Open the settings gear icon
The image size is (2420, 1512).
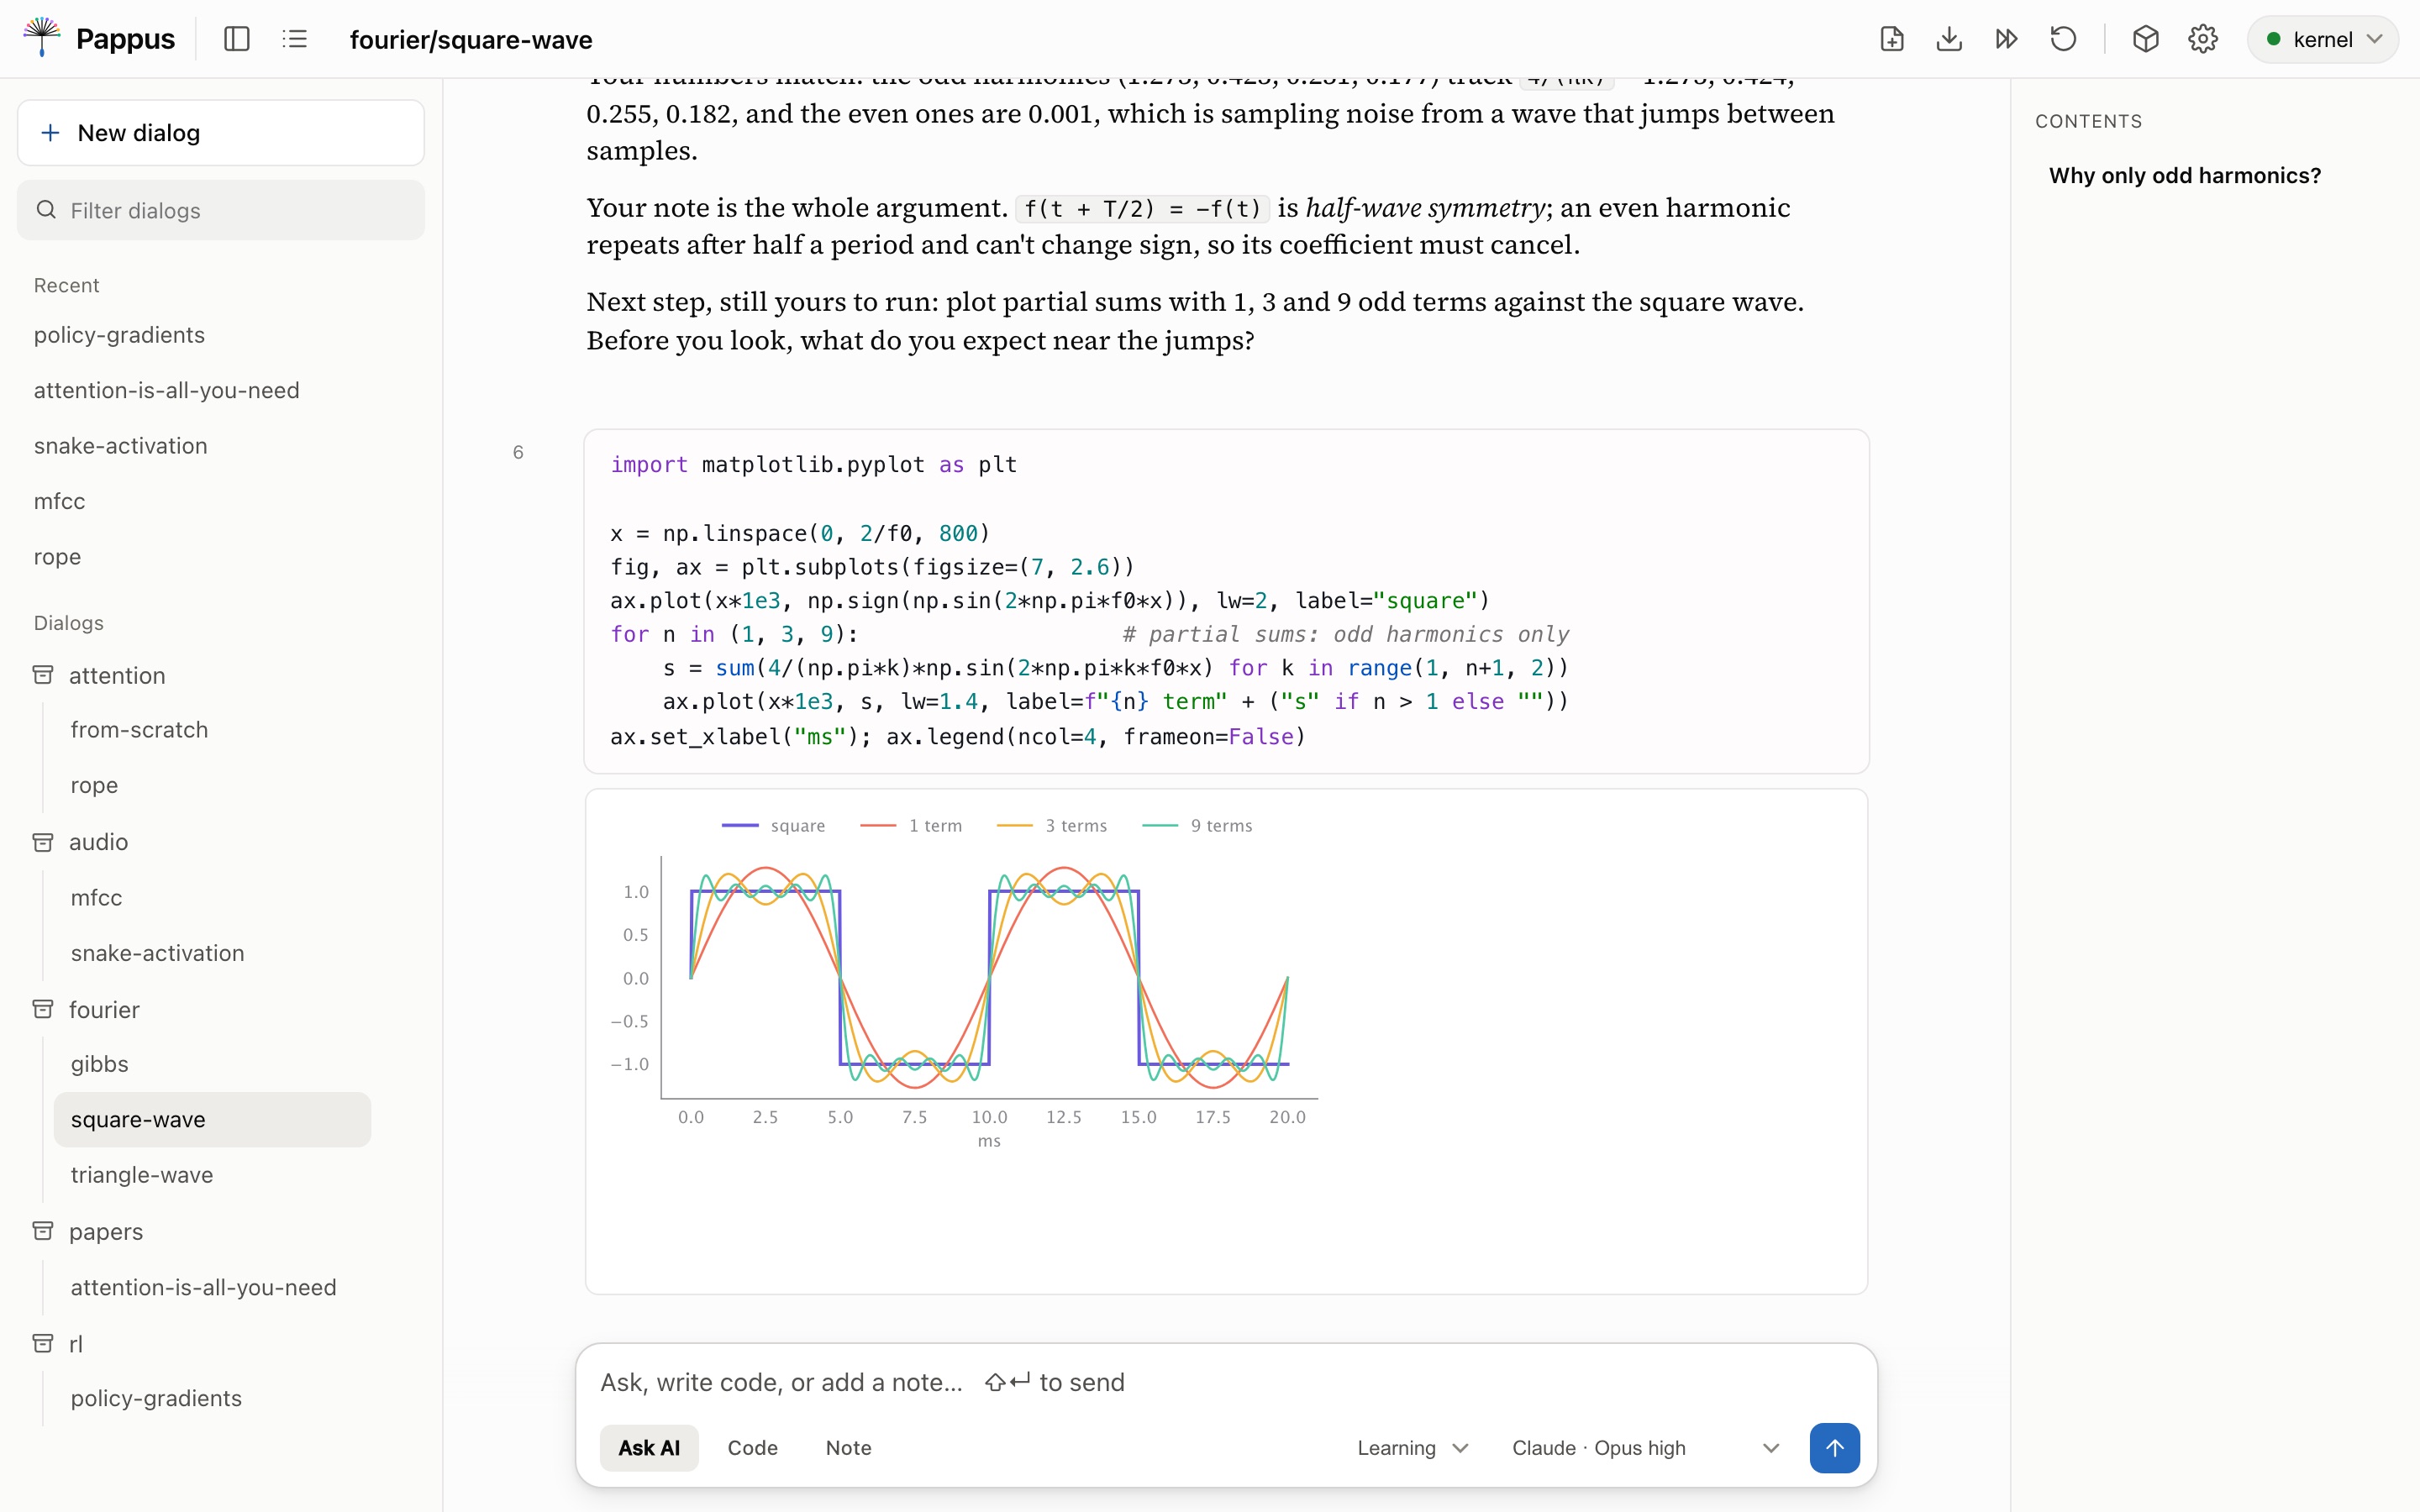click(x=2203, y=39)
